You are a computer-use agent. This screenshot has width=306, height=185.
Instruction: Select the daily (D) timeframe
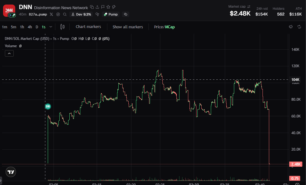click(37, 27)
